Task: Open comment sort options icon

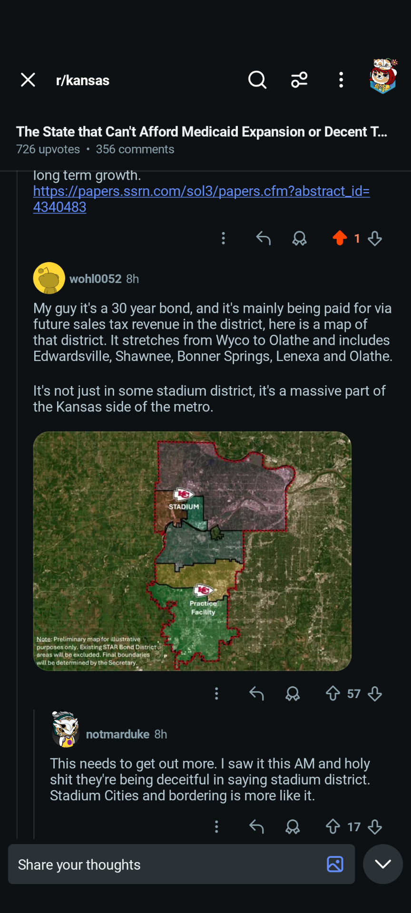Action: click(299, 80)
